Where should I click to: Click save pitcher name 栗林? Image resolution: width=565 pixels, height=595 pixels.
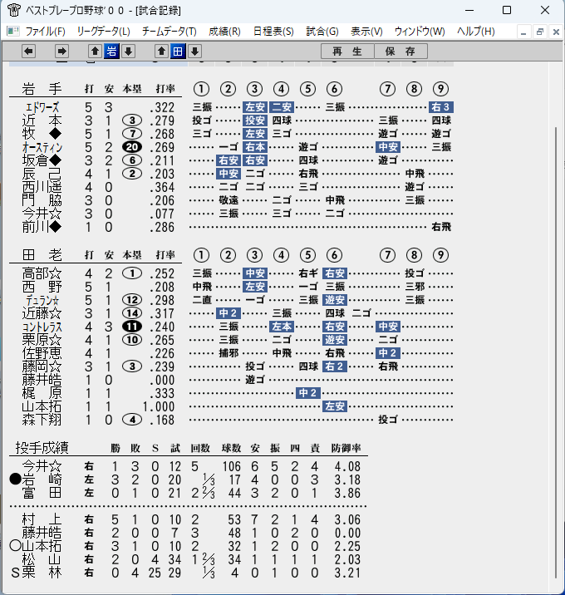tap(42, 573)
